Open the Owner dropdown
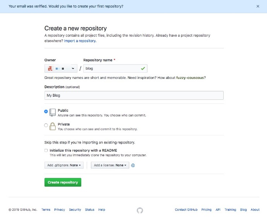The width and height of the screenshot is (267, 217). tap(61, 68)
